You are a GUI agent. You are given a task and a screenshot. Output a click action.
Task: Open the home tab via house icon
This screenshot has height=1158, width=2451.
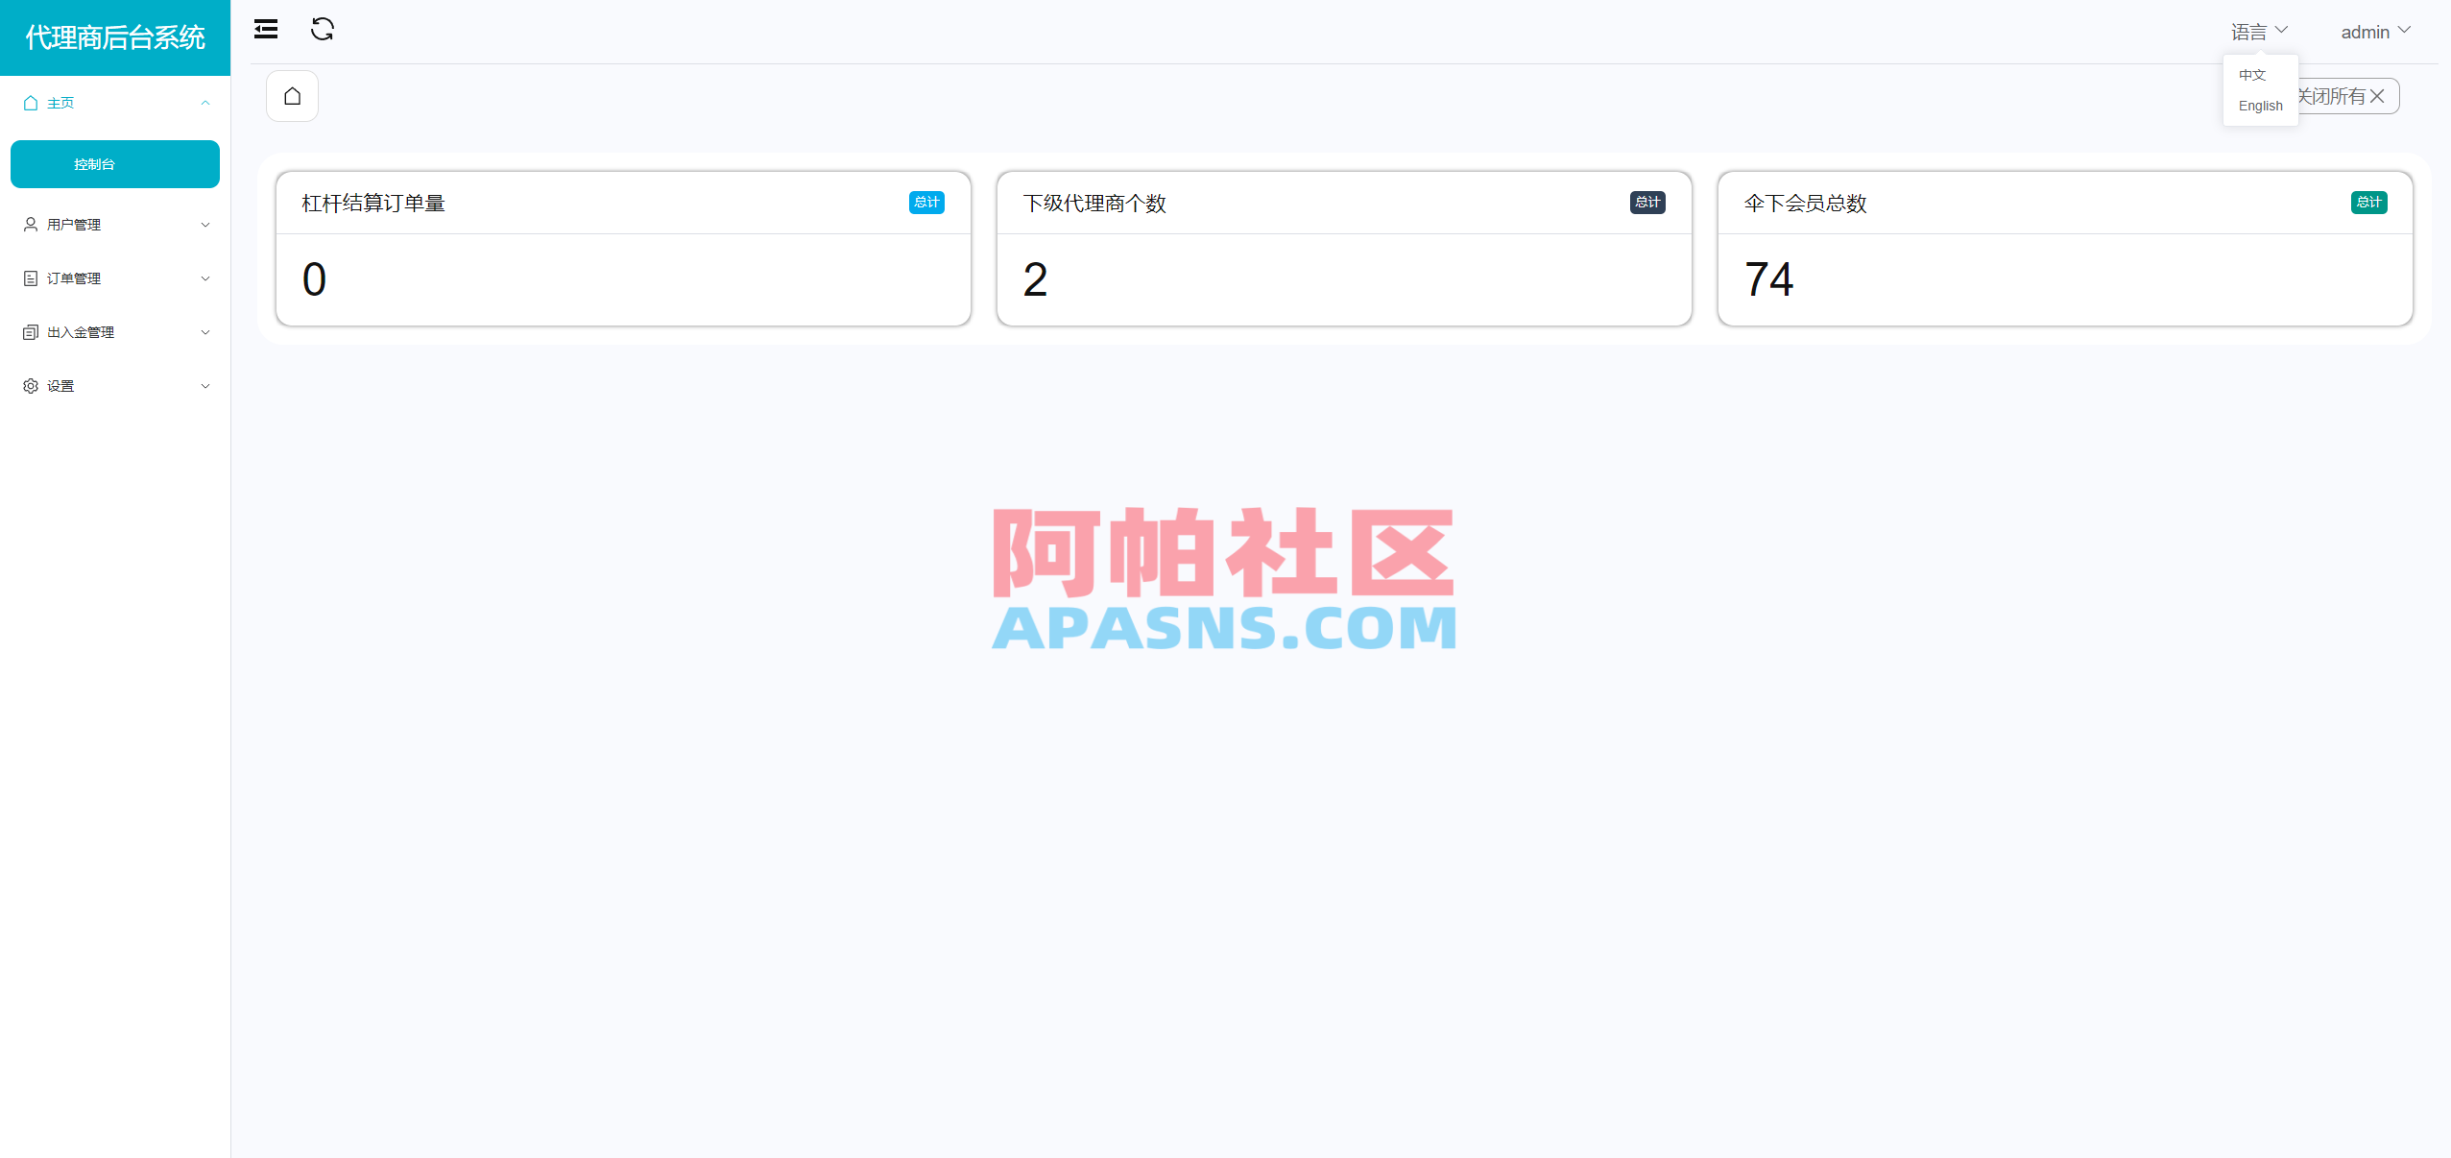coord(292,96)
